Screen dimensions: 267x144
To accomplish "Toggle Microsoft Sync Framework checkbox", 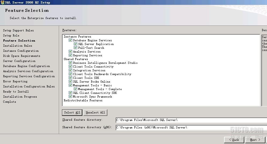I will click(70, 96).
